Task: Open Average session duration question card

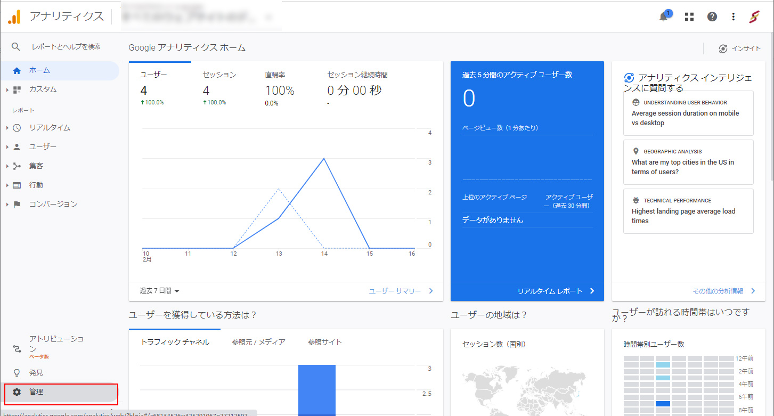Action: pos(688,113)
